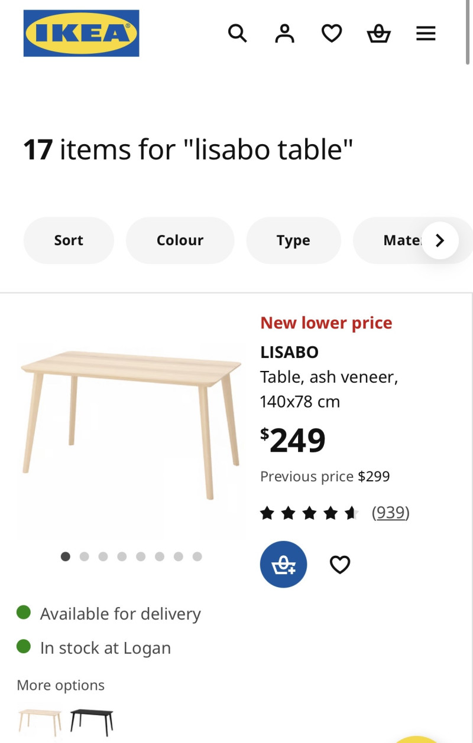The image size is (473, 743).
Task: Open the shopping basket icon
Action: click(378, 34)
